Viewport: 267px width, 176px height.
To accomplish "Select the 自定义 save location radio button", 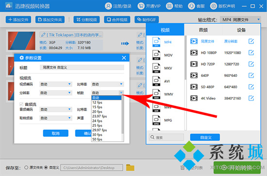I will [46, 167].
